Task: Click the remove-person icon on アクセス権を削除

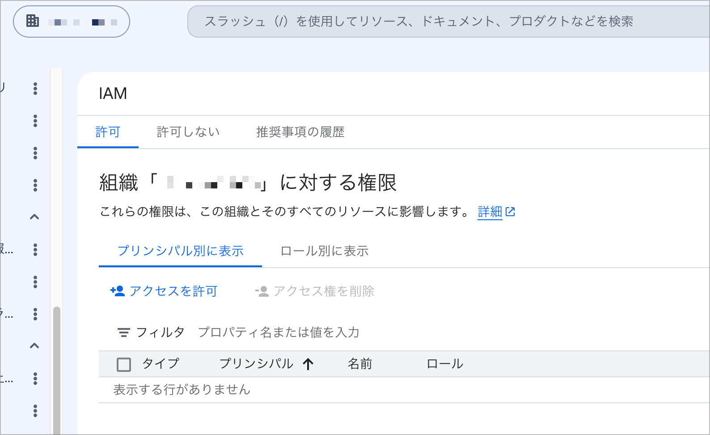Action: tap(262, 291)
